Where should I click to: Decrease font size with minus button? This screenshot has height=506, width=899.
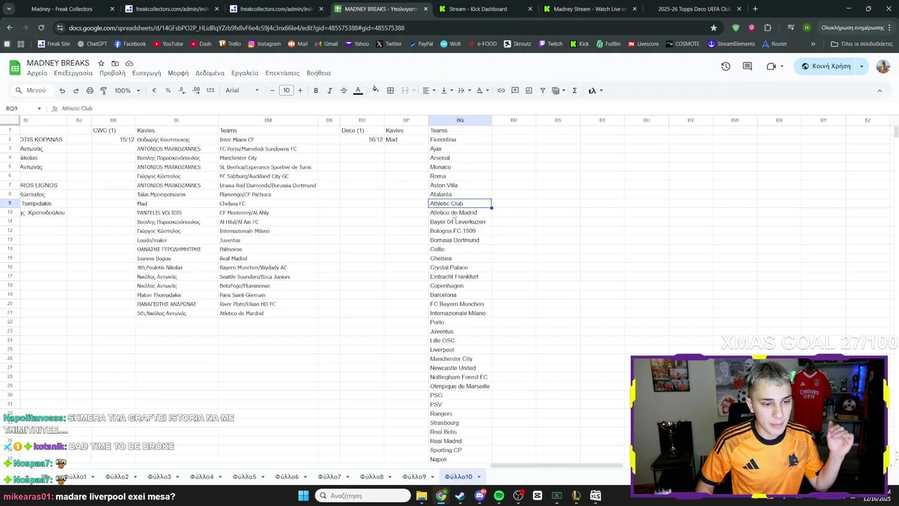point(273,91)
